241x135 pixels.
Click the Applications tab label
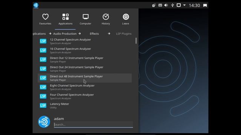tap(65, 24)
